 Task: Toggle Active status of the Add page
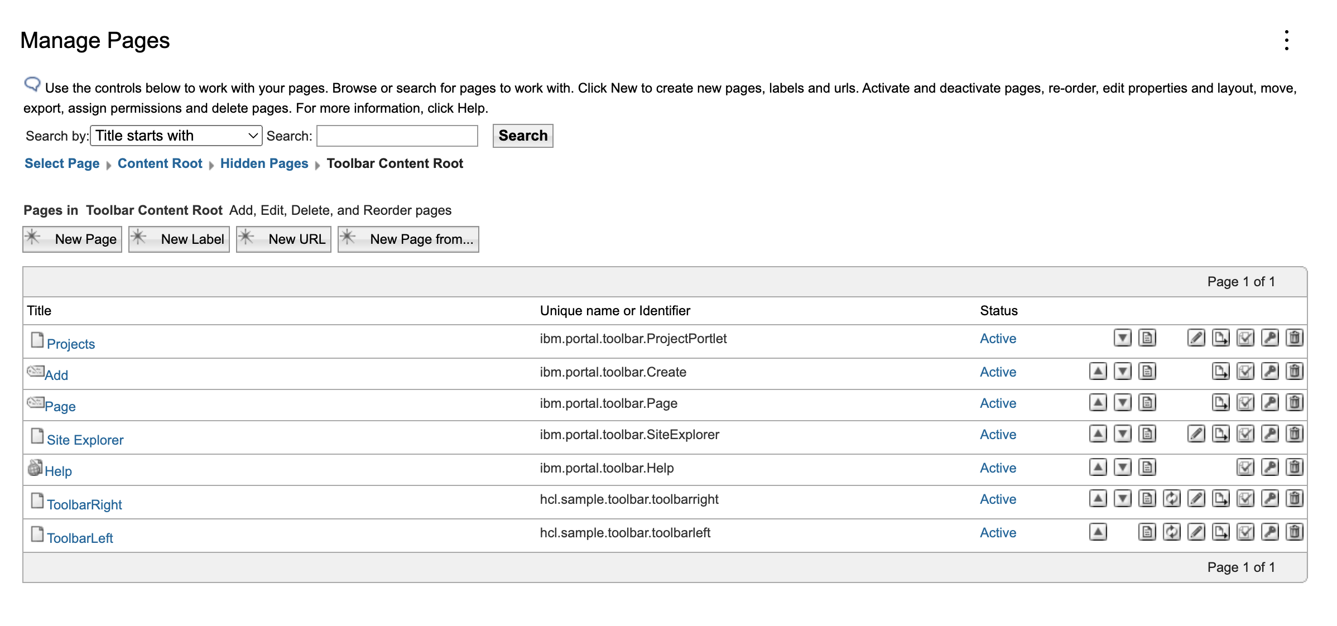click(997, 372)
